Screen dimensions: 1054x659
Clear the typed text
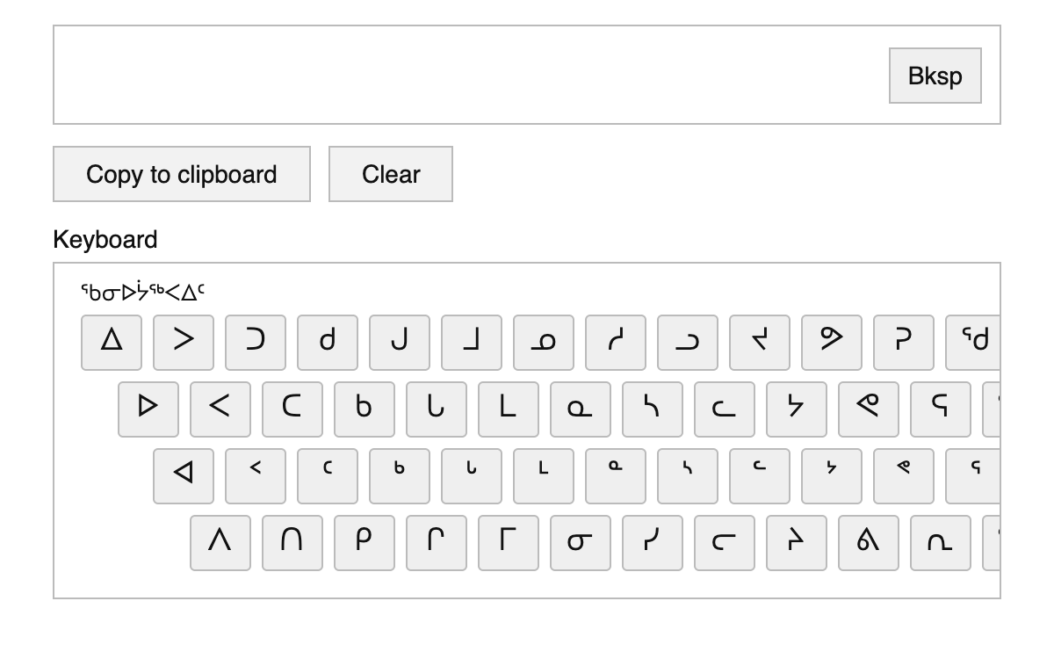(x=391, y=174)
